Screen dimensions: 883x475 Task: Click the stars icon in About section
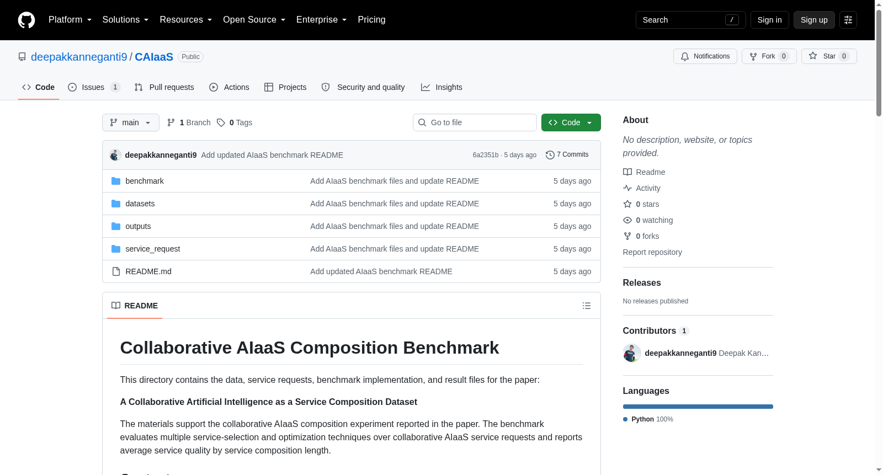(627, 204)
